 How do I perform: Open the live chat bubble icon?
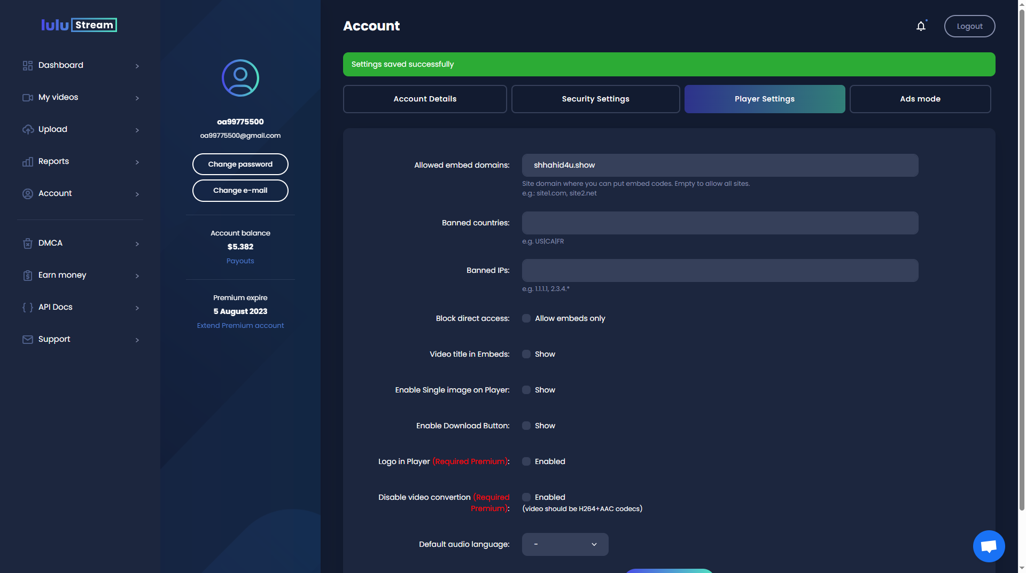[x=989, y=546]
